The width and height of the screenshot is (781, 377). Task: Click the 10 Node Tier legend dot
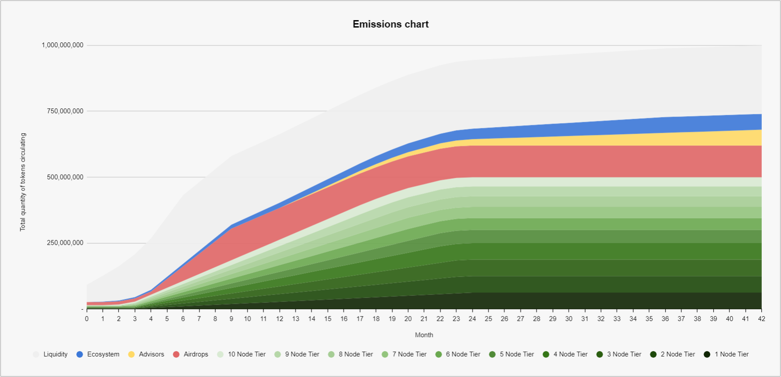point(220,354)
